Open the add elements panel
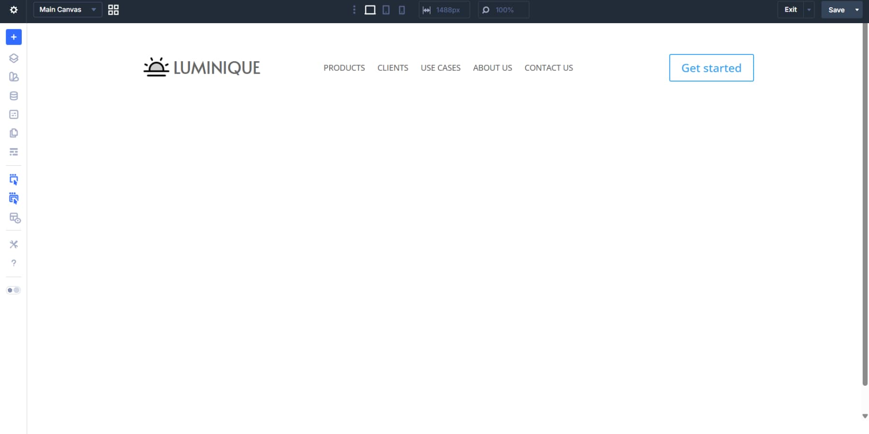Image resolution: width=869 pixels, height=434 pixels. pos(14,37)
